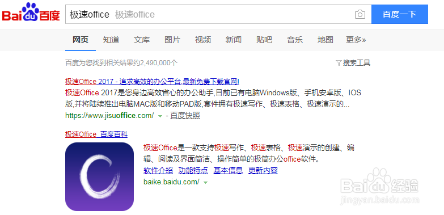Image resolution: width=444 pixels, height=215 pixels.
Task: Open camera image search icon
Action: pos(360,14)
